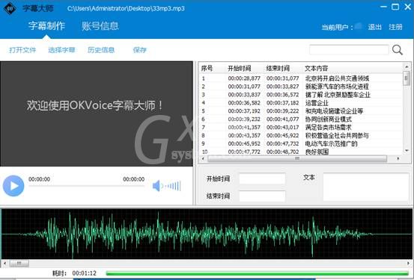
Task: Click the file path in title bar
Action: pyautogui.click(x=126, y=8)
